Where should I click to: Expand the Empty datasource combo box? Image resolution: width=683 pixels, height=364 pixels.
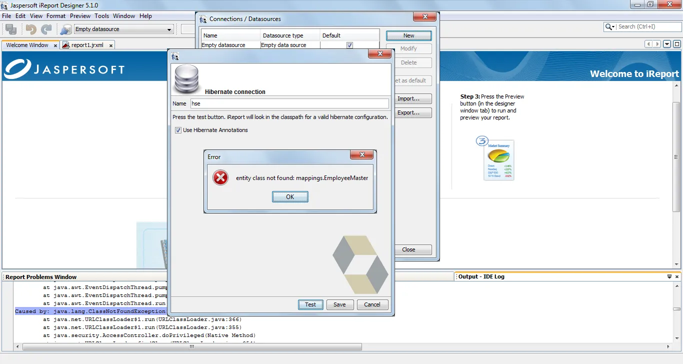click(x=169, y=29)
